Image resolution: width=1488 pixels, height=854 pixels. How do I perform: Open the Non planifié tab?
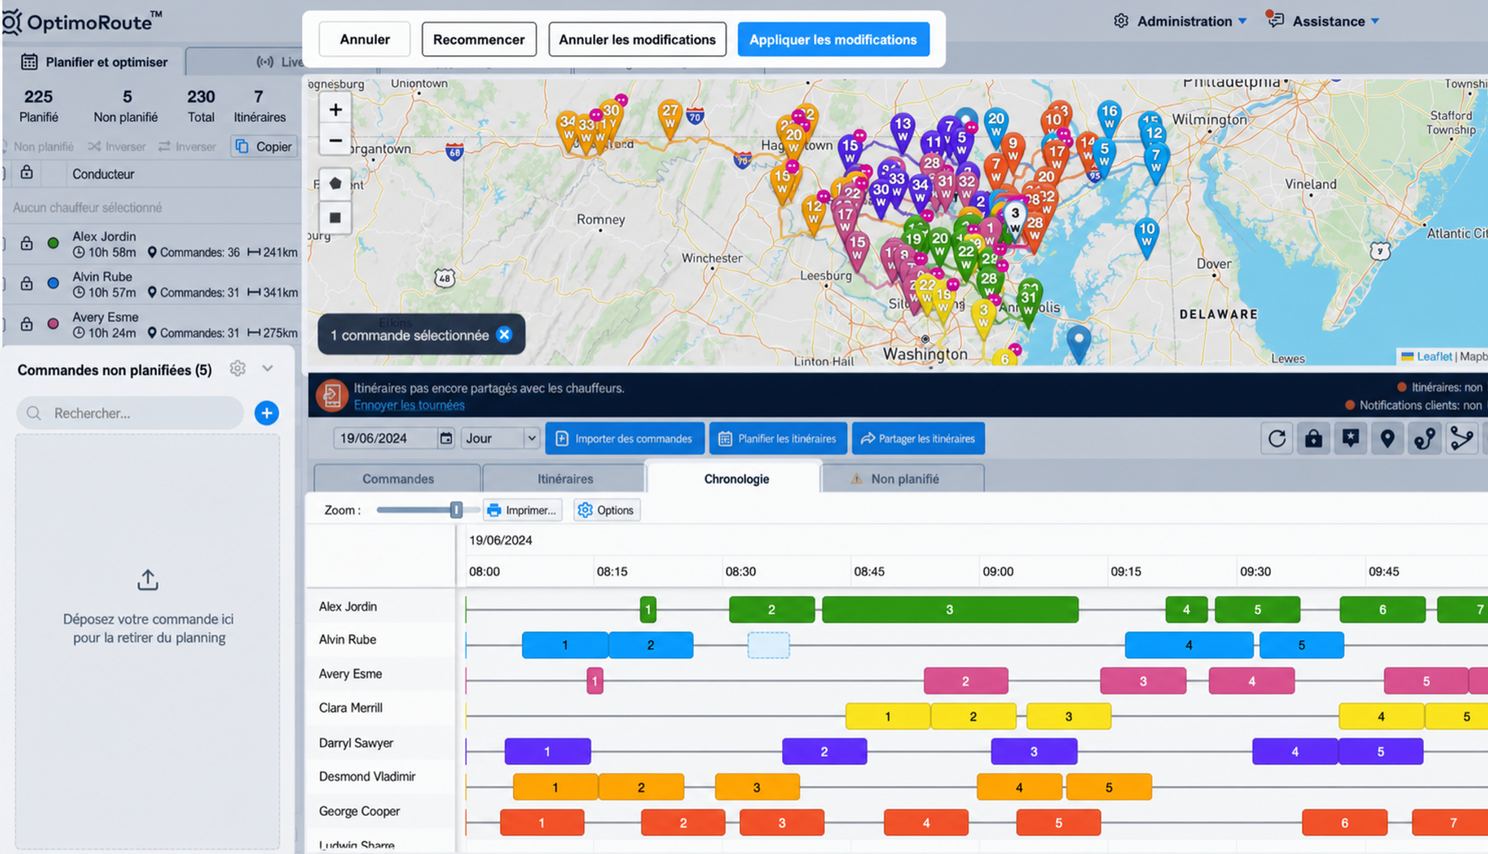pos(904,479)
